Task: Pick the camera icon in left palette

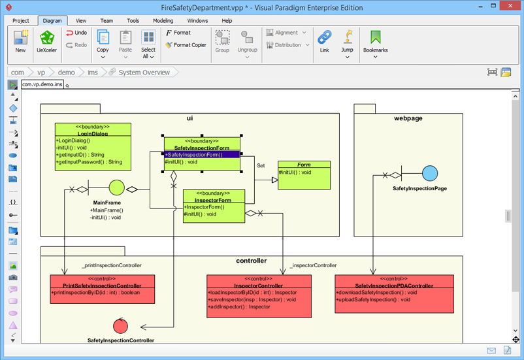Action: pyautogui.click(x=13, y=278)
